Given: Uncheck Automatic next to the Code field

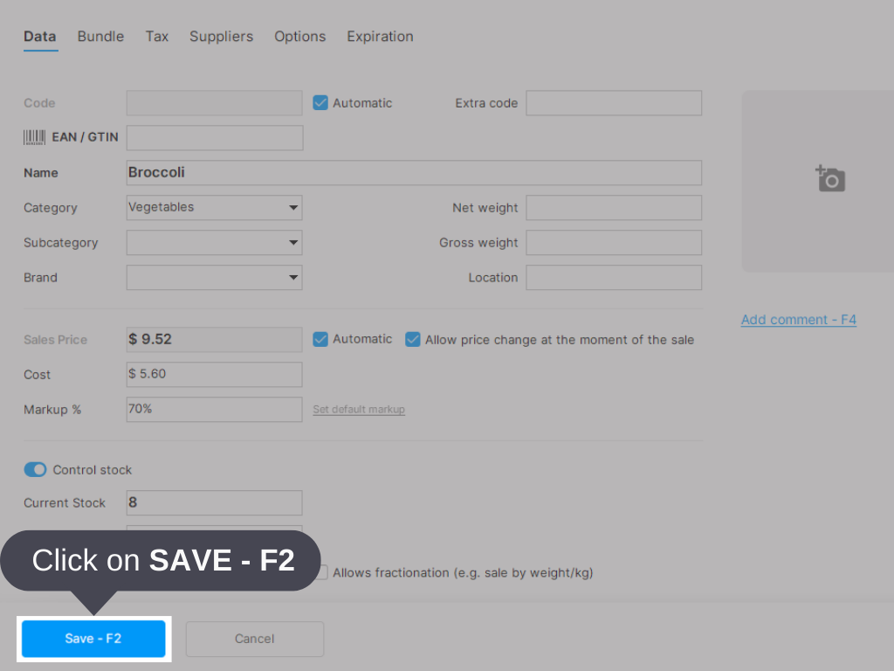Looking at the screenshot, I should (320, 102).
